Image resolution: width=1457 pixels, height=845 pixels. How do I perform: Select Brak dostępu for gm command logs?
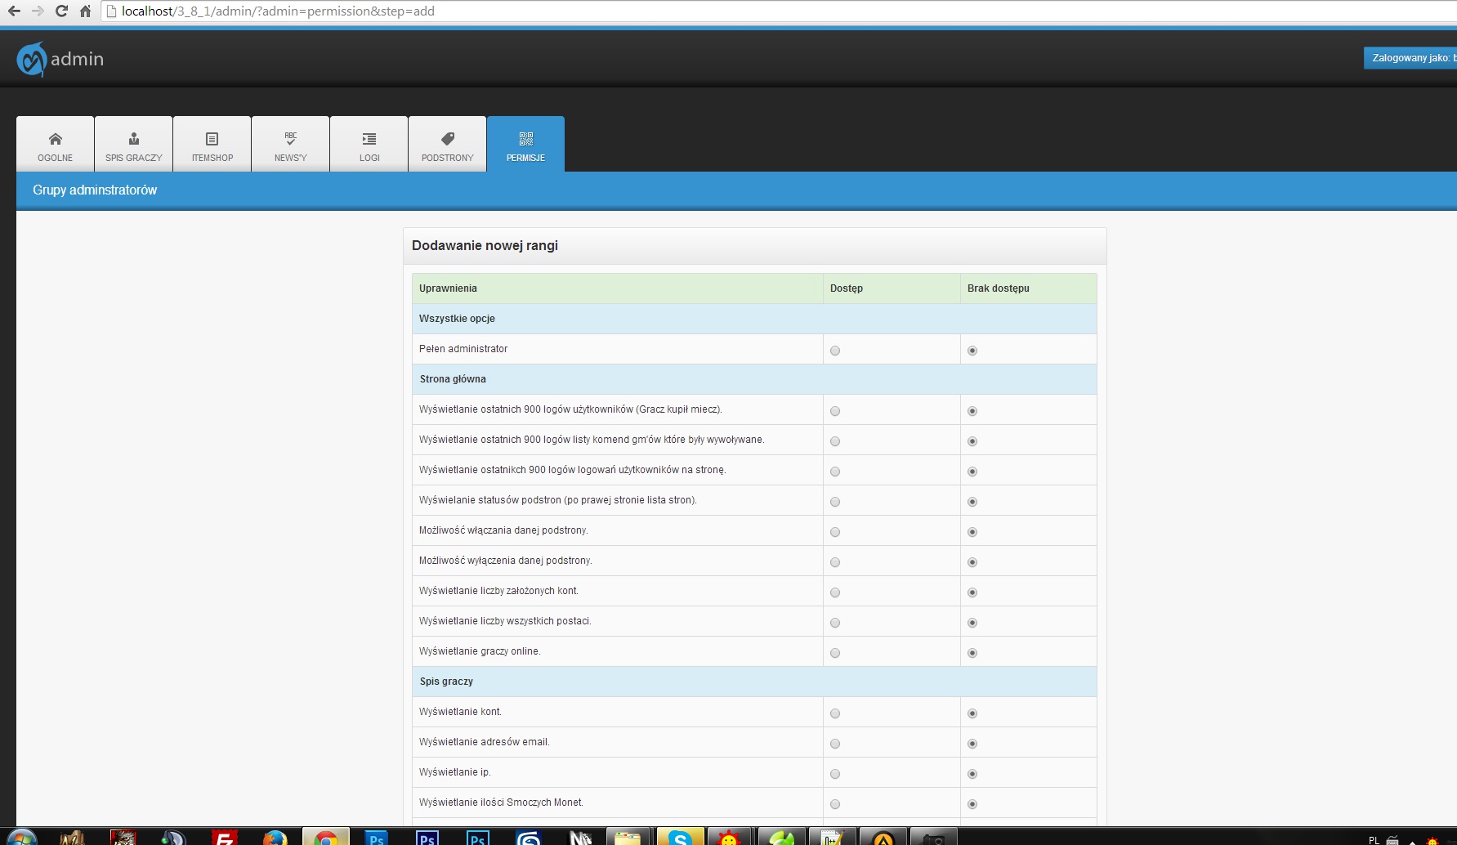[972, 441]
